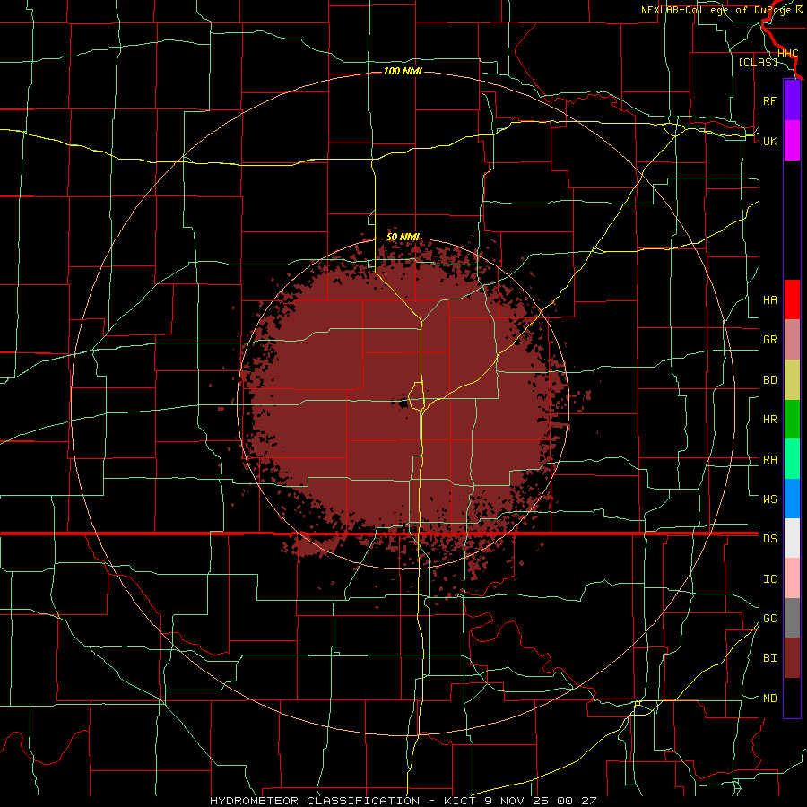
Task: Click the HA legend label
Action: tap(769, 299)
